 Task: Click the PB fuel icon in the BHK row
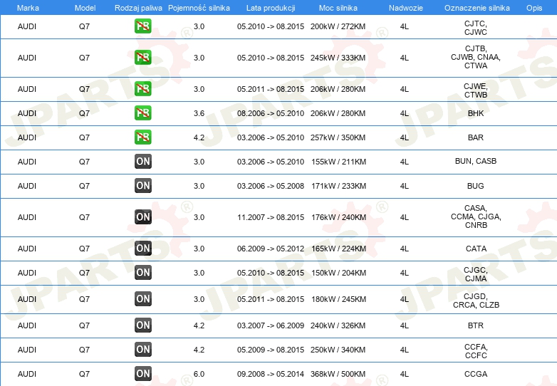pos(143,113)
